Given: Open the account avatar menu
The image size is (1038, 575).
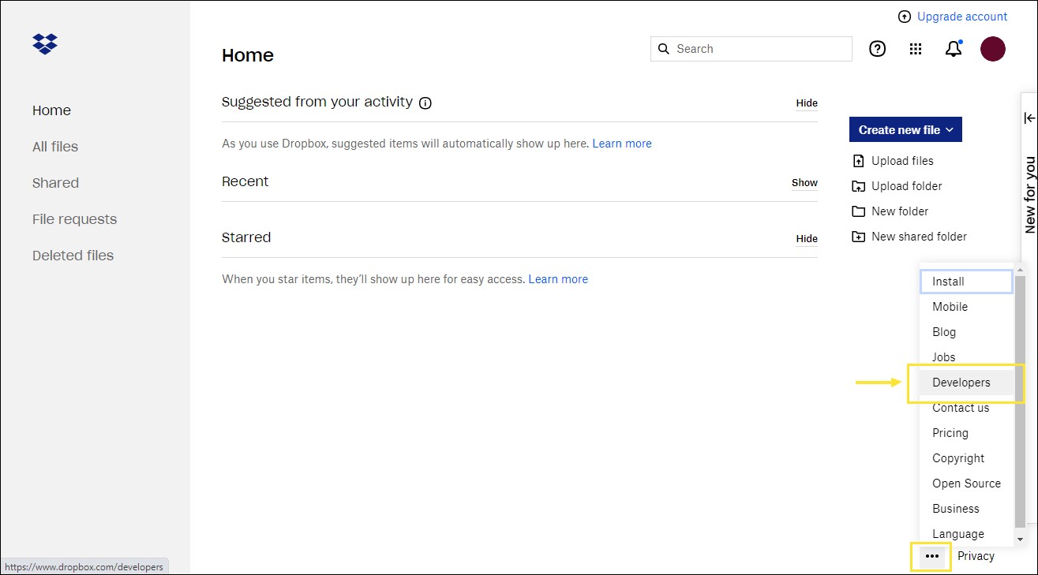Looking at the screenshot, I should pyautogui.click(x=992, y=48).
